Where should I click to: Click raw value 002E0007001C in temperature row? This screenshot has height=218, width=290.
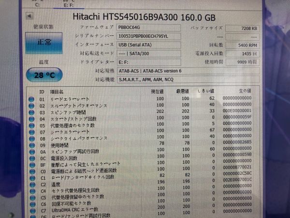(x=237, y=180)
